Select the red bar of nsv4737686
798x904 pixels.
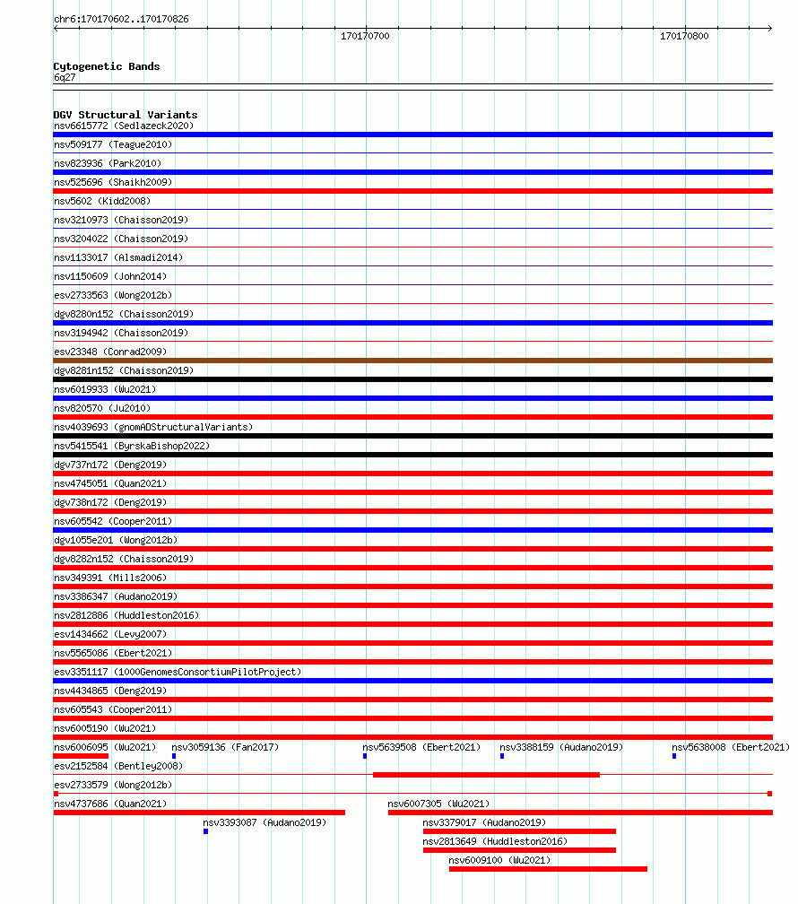click(x=199, y=813)
